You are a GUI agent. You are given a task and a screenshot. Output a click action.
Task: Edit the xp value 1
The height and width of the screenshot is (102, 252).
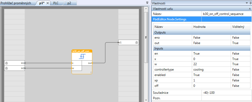[212, 80]
